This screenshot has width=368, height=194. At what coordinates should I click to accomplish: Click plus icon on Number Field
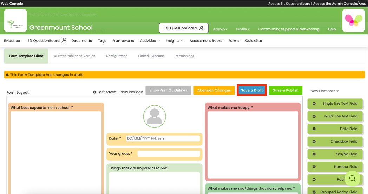tap(314, 167)
